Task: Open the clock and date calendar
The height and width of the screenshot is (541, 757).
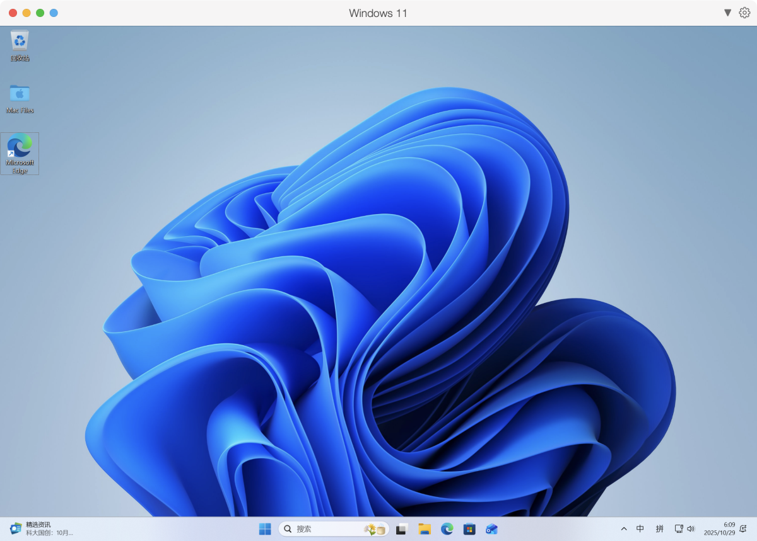Action: point(720,529)
